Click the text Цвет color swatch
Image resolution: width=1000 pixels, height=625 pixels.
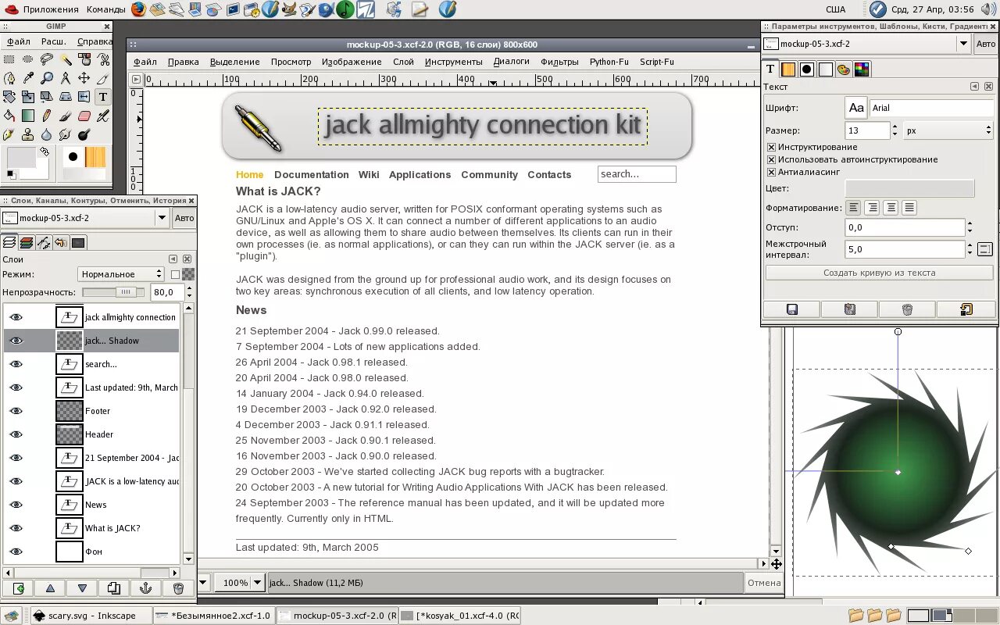point(909,188)
